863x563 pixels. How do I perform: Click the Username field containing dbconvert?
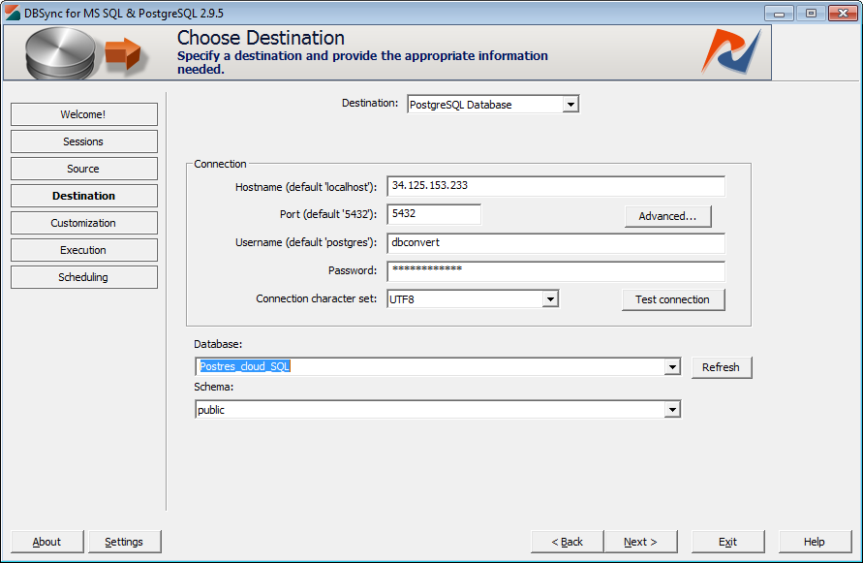[x=556, y=243]
